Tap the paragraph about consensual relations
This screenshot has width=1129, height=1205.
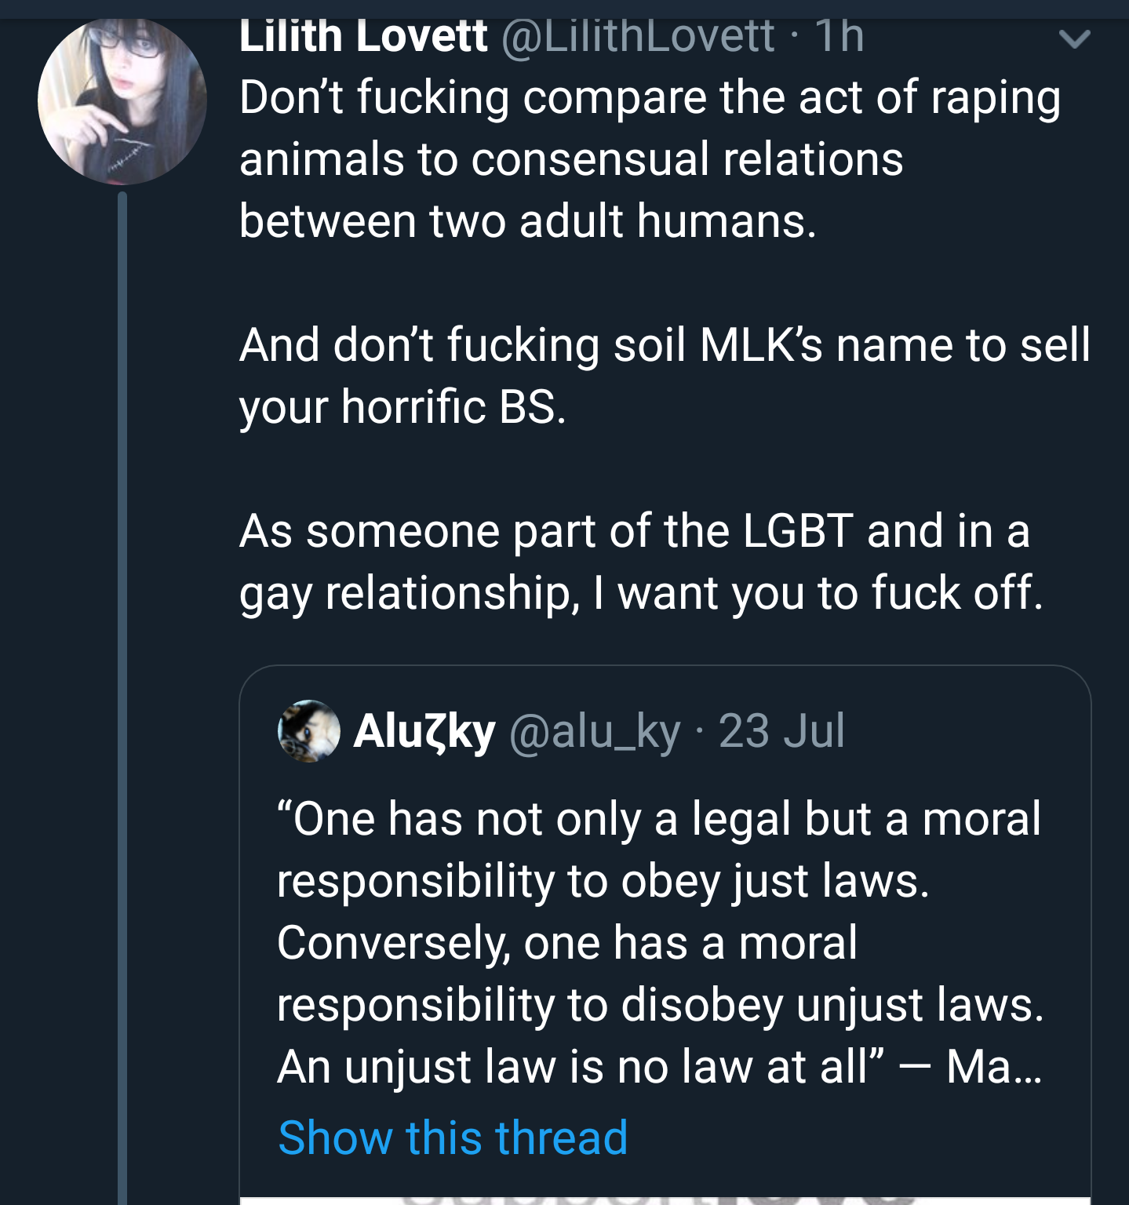click(650, 159)
